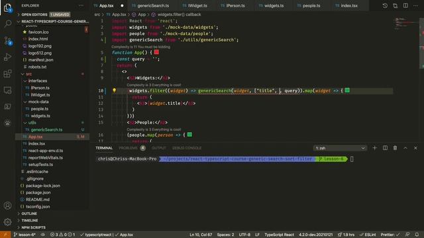Click the 1.9 hrs time tracker item
The width and height of the screenshot is (424, 238).
click(x=346, y=235)
